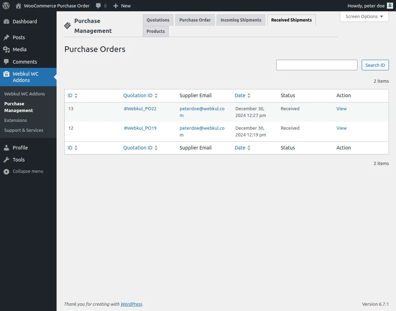
Task: Click the Posts pin icon
Action: pos(6,37)
